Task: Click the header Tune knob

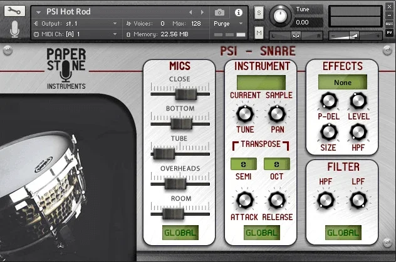Action: coord(280,16)
